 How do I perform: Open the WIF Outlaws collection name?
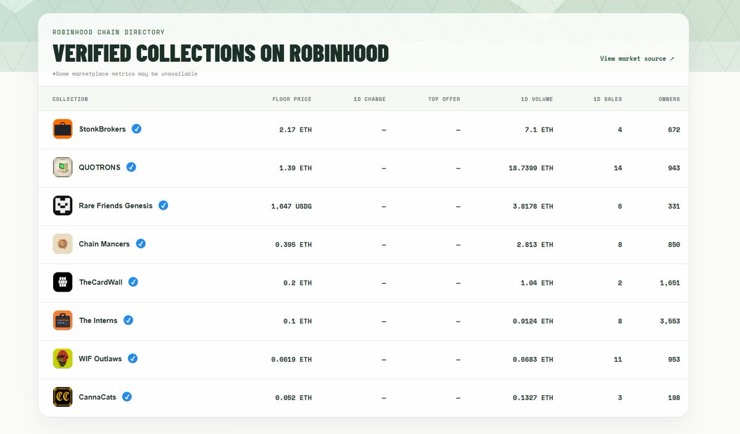[x=100, y=359]
